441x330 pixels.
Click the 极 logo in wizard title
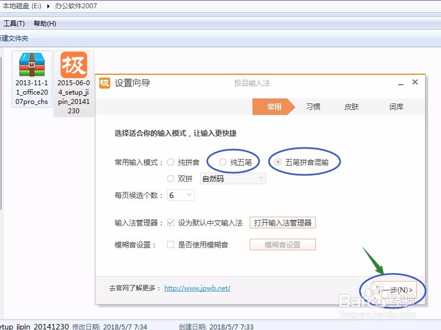(x=105, y=83)
